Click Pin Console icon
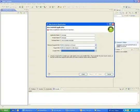 pos(126,89)
